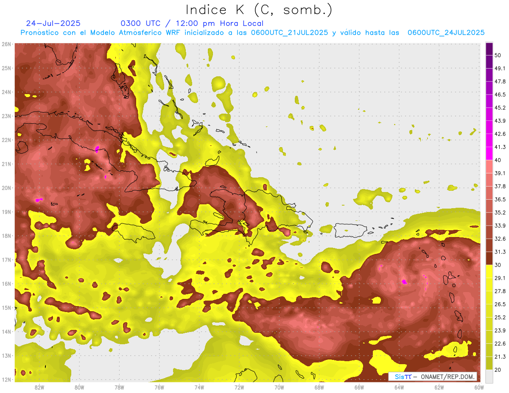Click the colorbar value '46.5'
The height and width of the screenshot is (393, 509).
click(500, 95)
